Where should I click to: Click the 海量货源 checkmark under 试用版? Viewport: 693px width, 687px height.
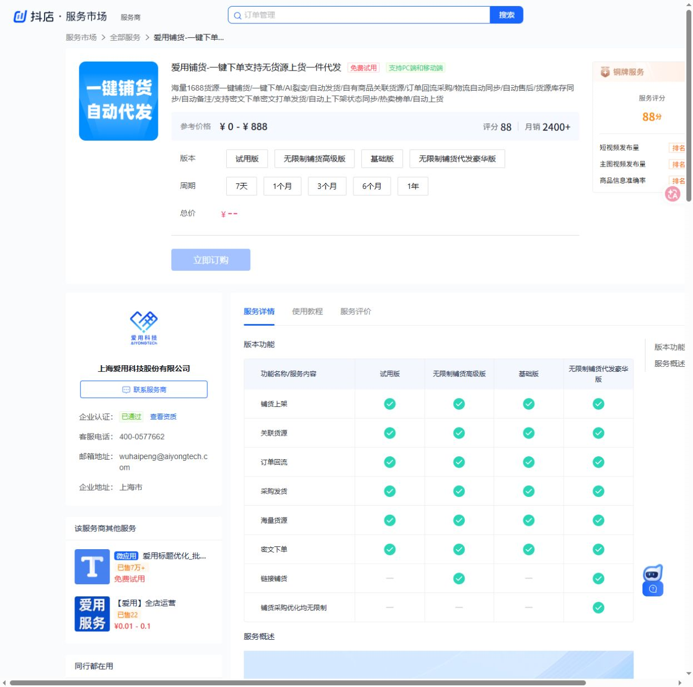coord(390,520)
